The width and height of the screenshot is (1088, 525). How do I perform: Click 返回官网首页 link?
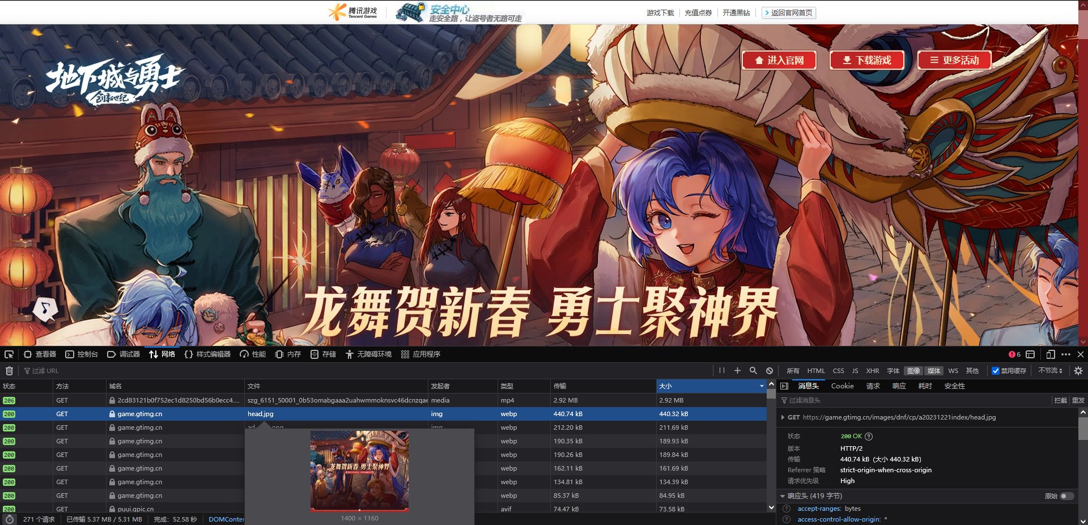789,12
